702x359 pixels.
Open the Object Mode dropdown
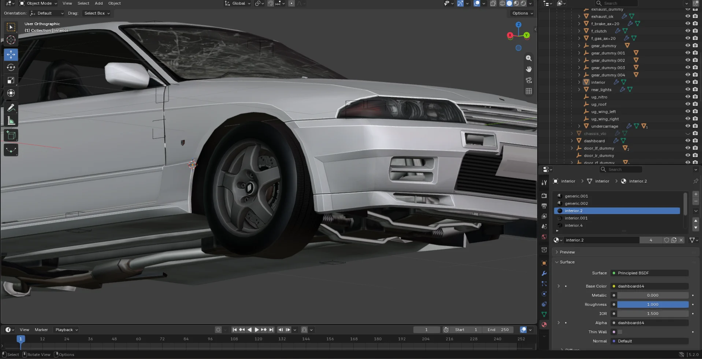click(38, 3)
